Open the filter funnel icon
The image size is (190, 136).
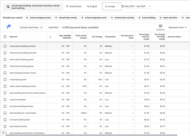(8, 28)
